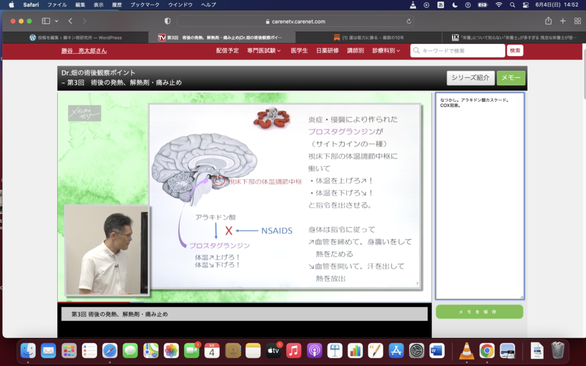
Task: Expand the 専門医試験 dropdown menu
Action: (x=264, y=50)
